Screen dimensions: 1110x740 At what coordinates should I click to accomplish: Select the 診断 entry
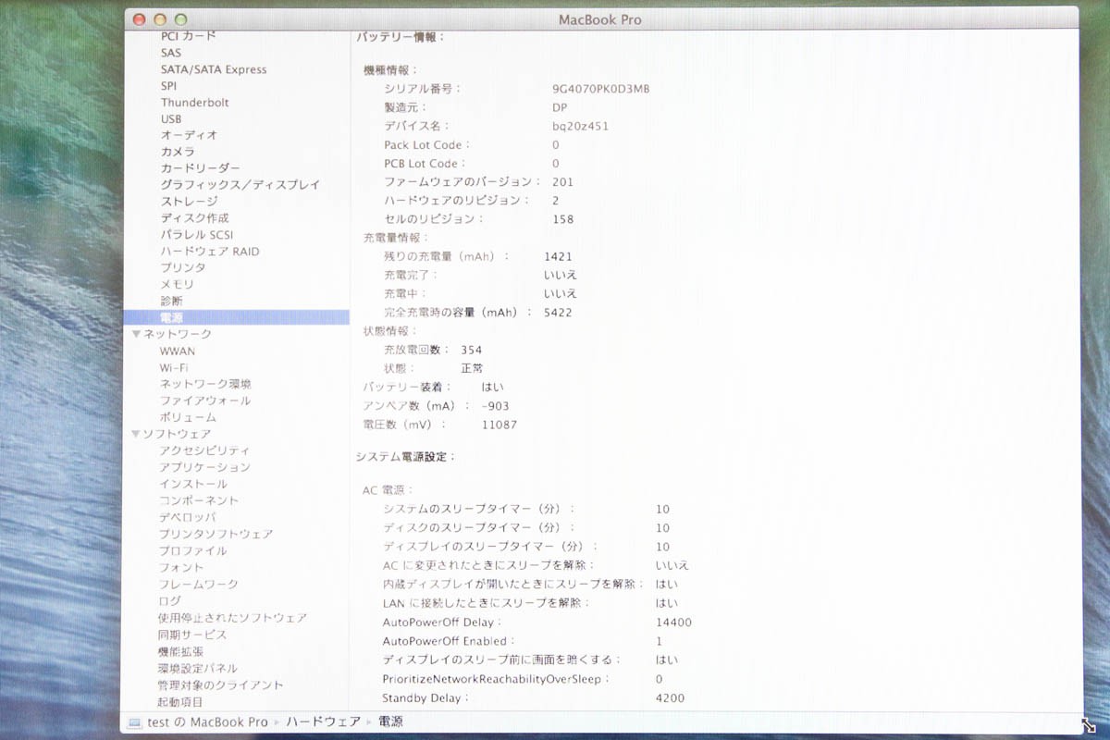coord(170,301)
